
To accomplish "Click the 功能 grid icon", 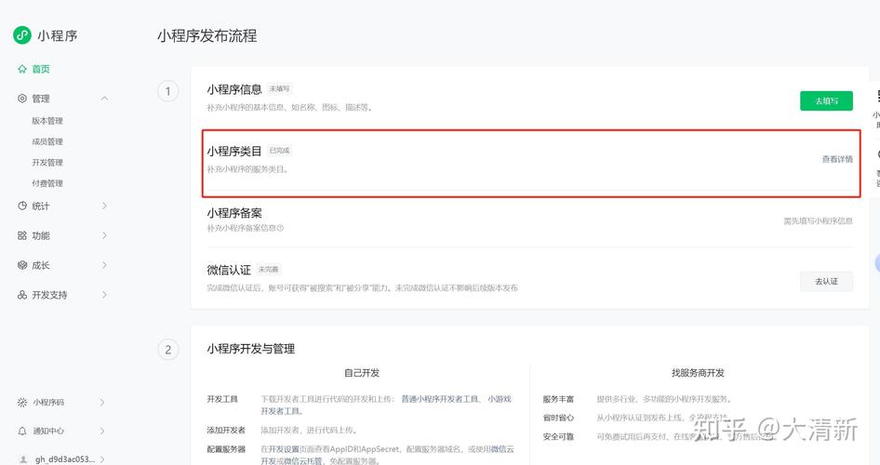I will point(22,236).
